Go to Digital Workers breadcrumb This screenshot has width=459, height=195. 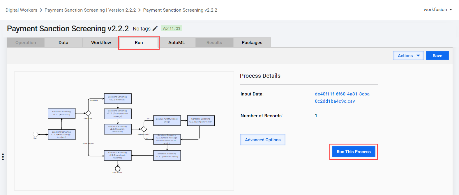tap(21, 10)
